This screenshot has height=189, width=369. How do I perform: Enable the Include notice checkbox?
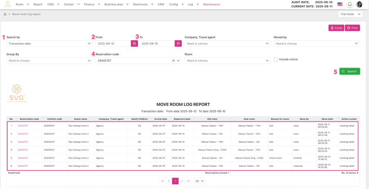(x=276, y=60)
